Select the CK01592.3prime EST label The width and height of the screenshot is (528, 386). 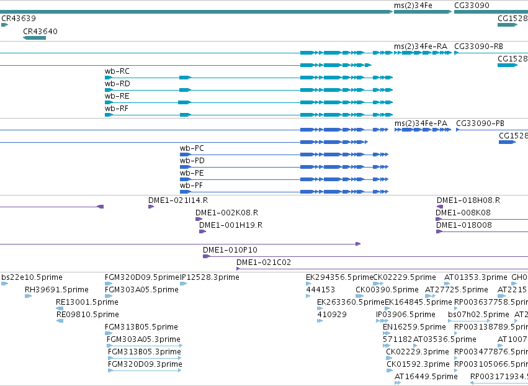pos(418,365)
